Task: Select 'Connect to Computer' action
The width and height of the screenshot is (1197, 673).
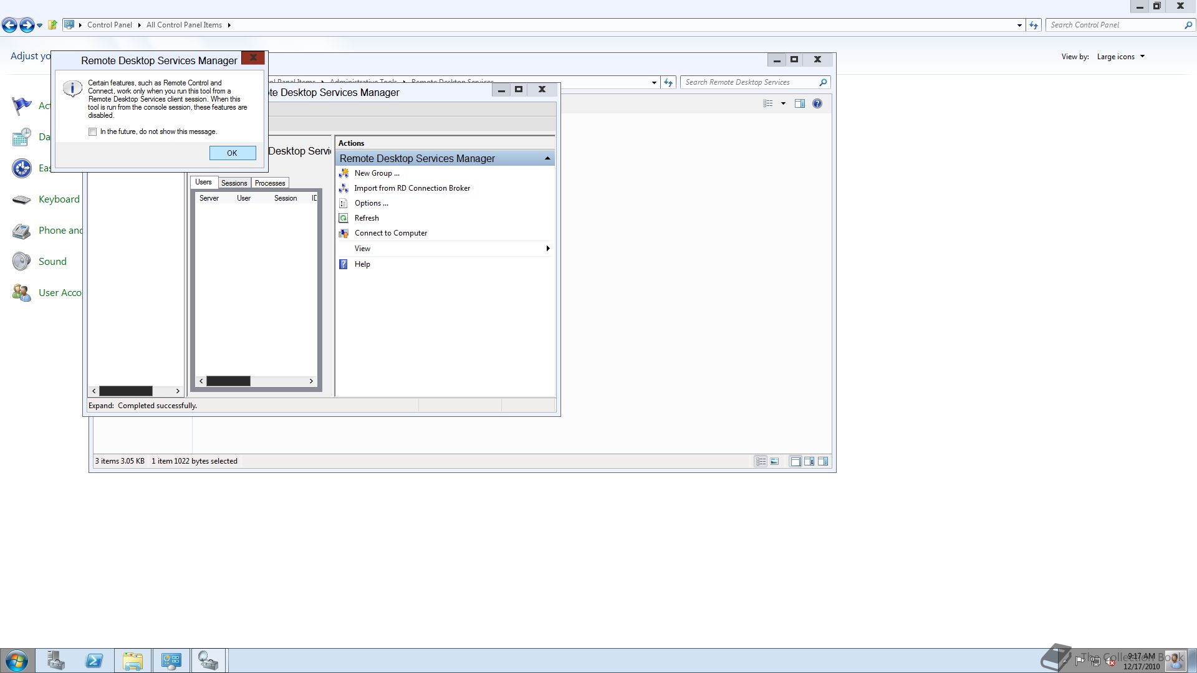Action: point(391,233)
